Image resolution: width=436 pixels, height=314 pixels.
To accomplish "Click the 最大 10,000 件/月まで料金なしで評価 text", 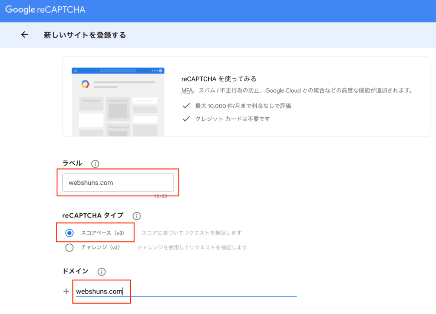I will (243, 106).
